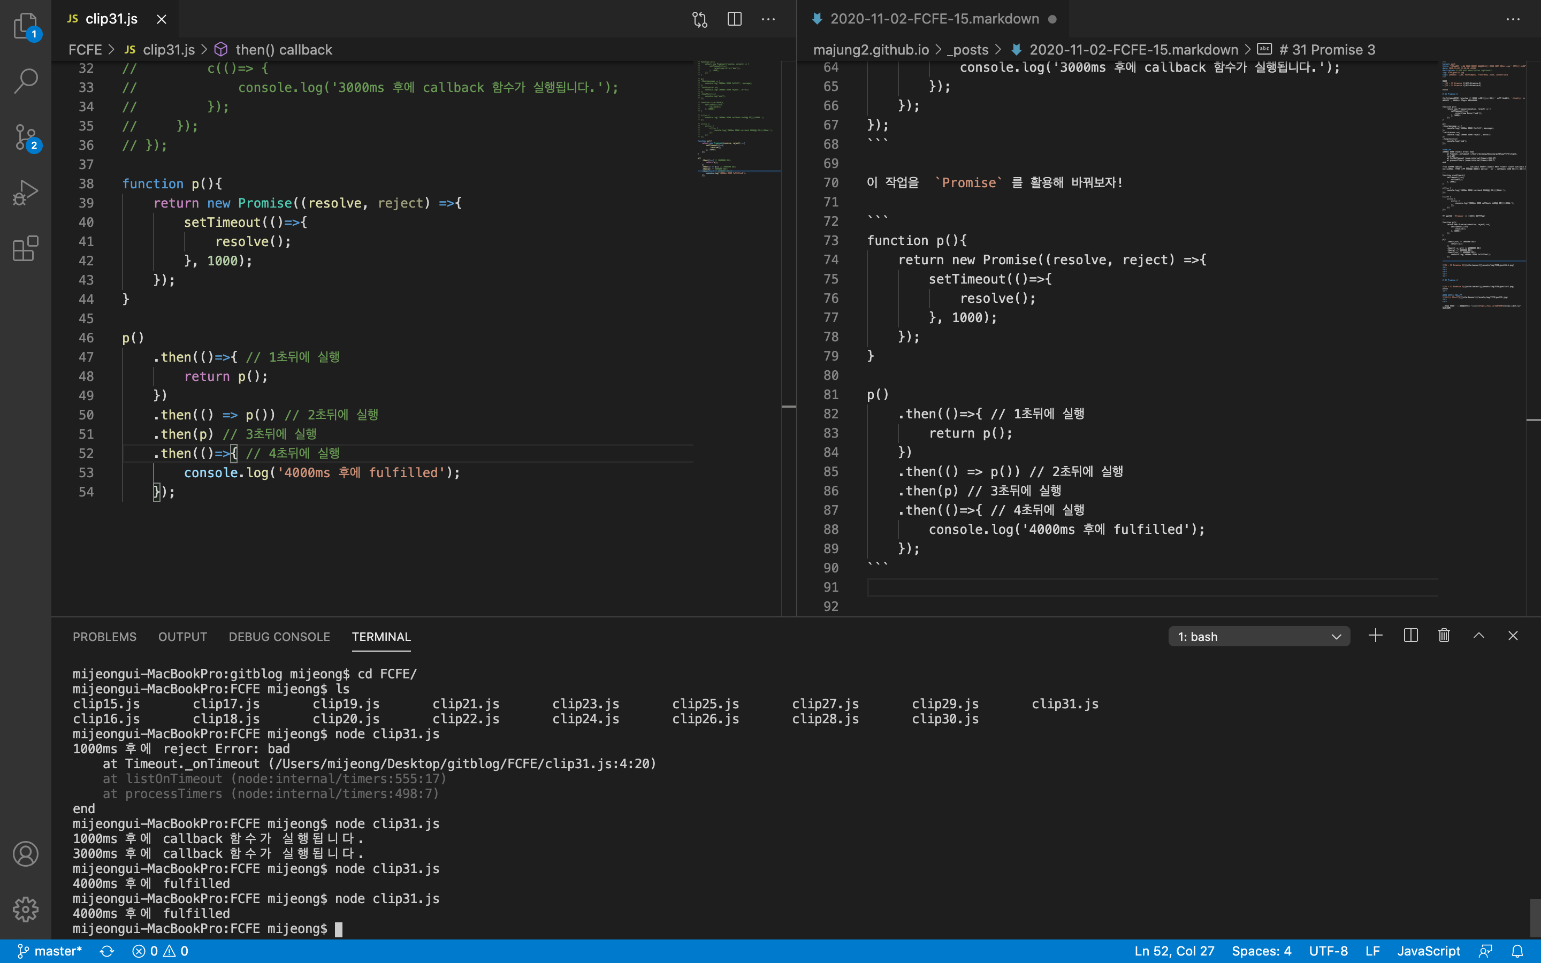
Task: Open notifications bell in status bar
Action: point(1517,951)
